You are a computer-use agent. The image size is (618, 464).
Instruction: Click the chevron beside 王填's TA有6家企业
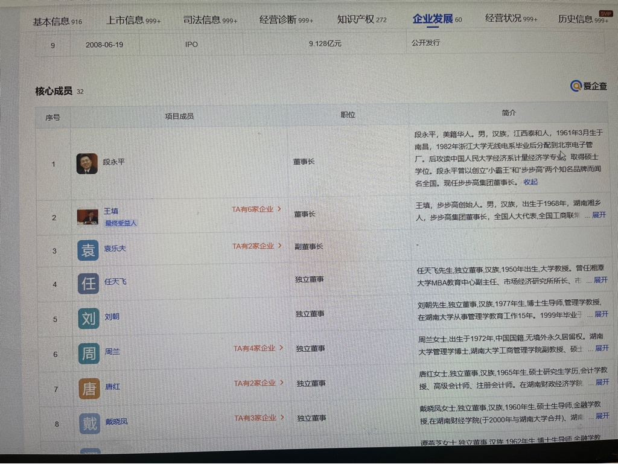279,209
